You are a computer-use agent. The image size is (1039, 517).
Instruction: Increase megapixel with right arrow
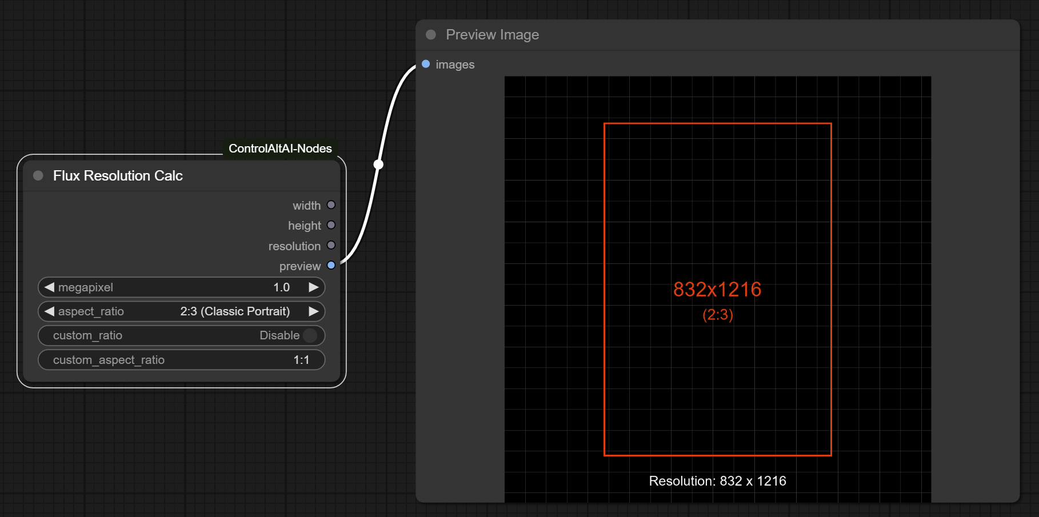(x=314, y=287)
